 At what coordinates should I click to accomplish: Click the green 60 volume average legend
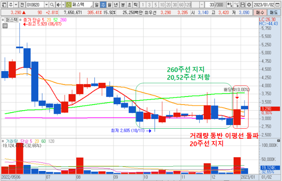click(44, 141)
